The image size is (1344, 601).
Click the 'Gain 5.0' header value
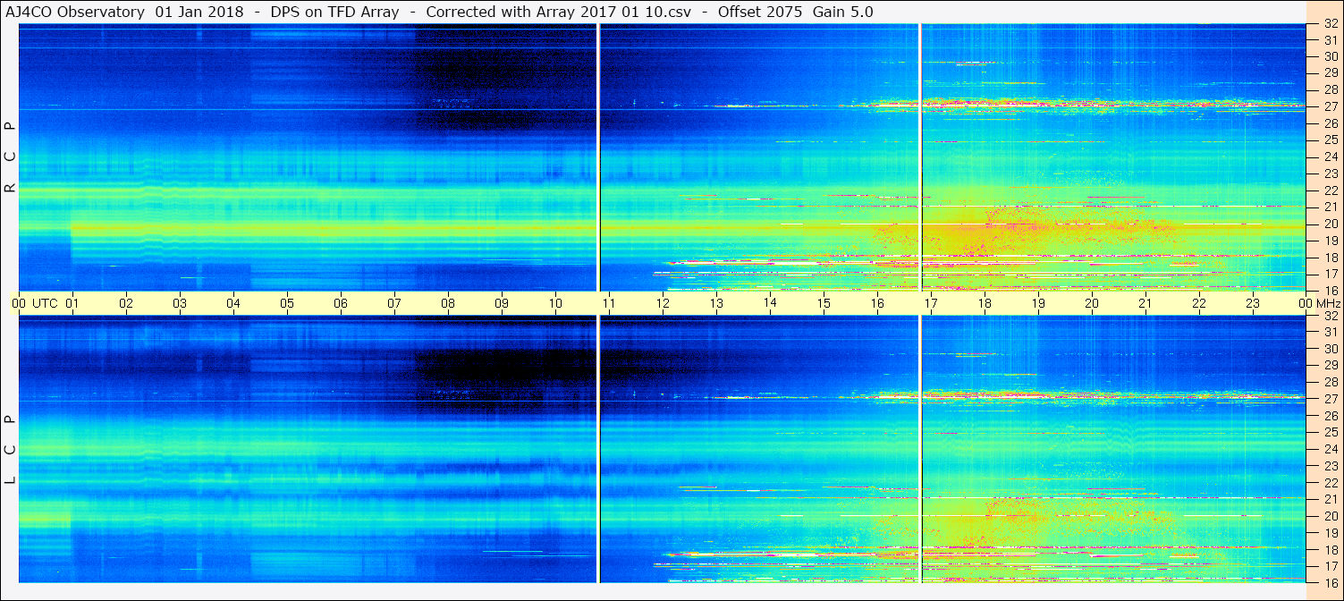(x=843, y=12)
